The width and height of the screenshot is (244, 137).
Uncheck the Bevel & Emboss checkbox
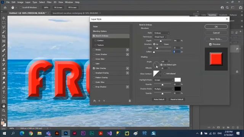pos(94,36)
